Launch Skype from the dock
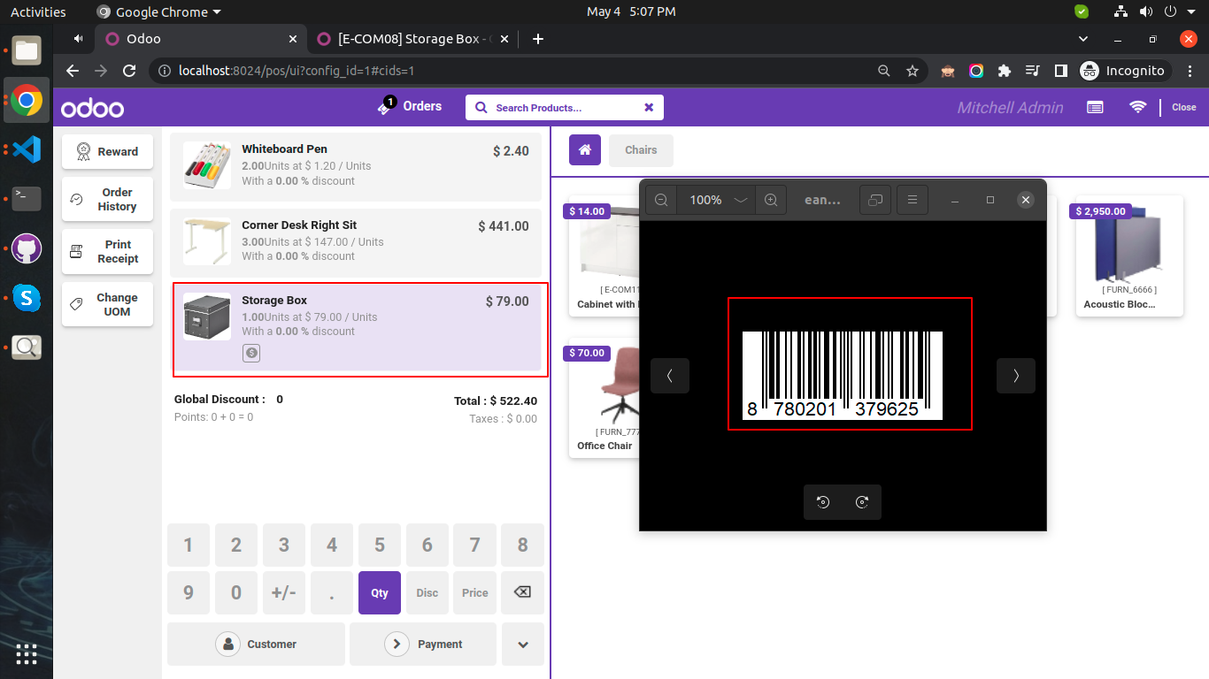Image resolution: width=1209 pixels, height=679 pixels. pyautogui.click(x=27, y=298)
